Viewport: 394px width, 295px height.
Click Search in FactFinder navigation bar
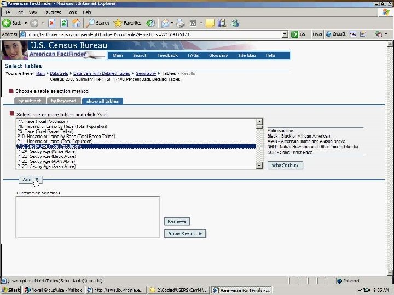pyautogui.click(x=140, y=55)
